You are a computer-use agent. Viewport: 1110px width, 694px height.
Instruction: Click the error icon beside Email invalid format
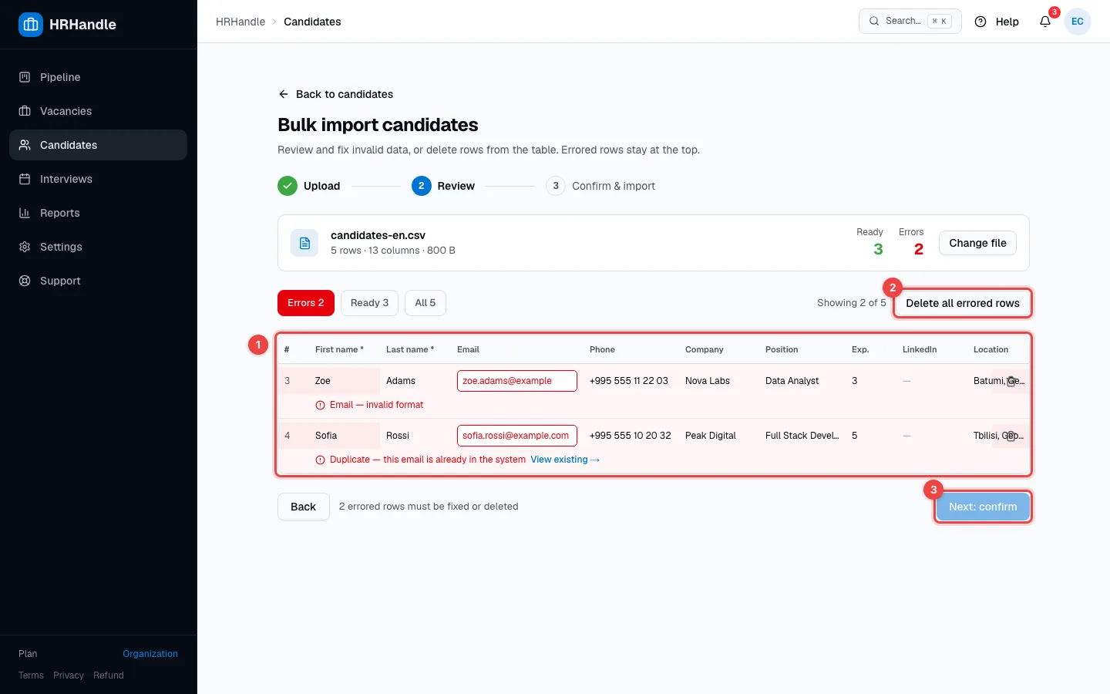[x=320, y=405]
